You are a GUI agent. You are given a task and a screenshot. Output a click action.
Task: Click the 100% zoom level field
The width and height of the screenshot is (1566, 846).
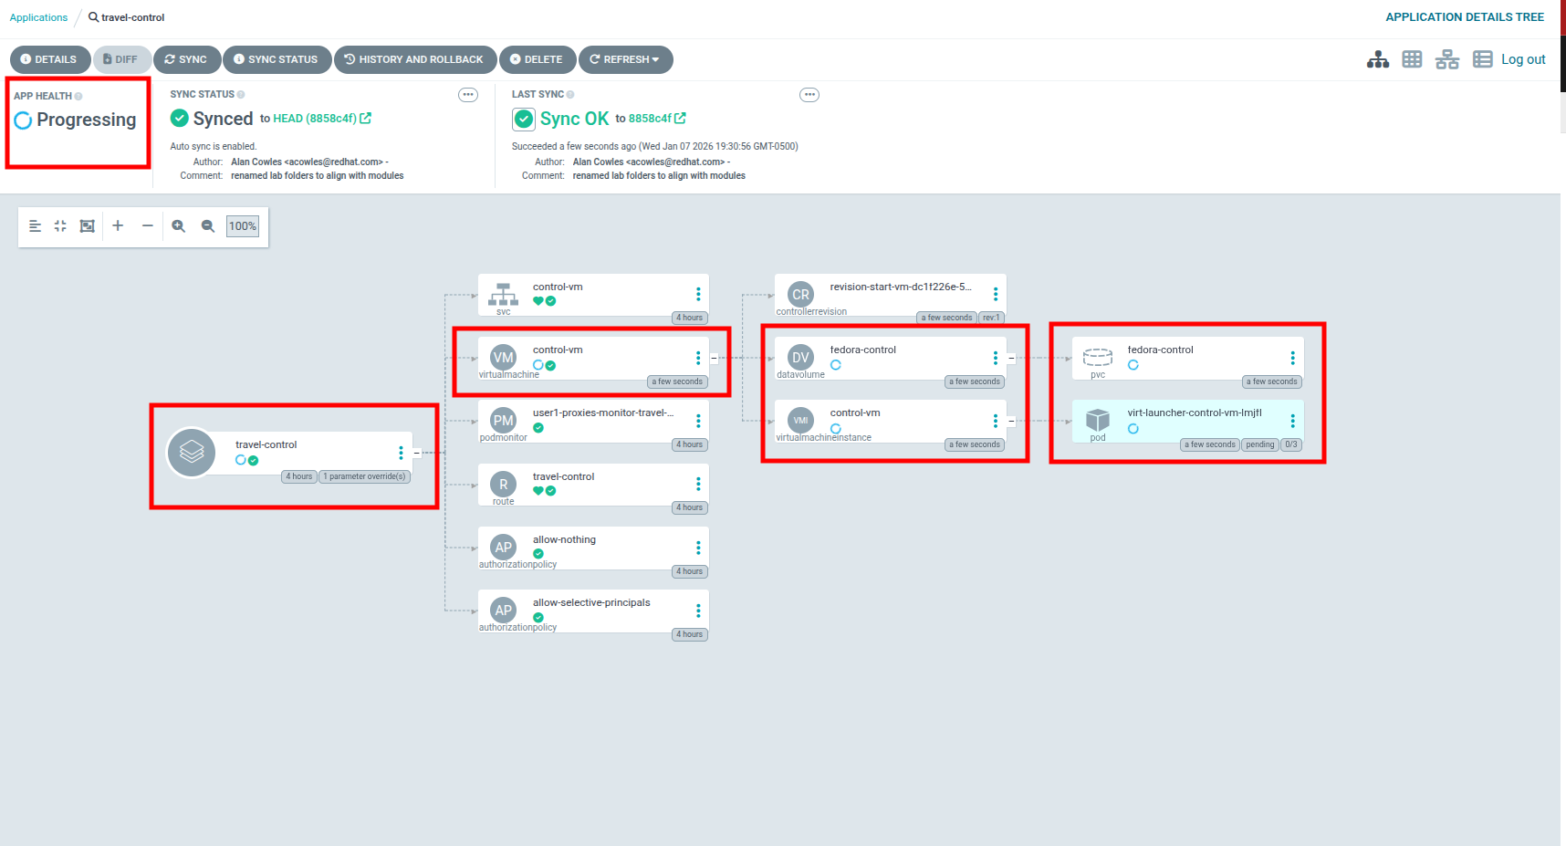[243, 226]
